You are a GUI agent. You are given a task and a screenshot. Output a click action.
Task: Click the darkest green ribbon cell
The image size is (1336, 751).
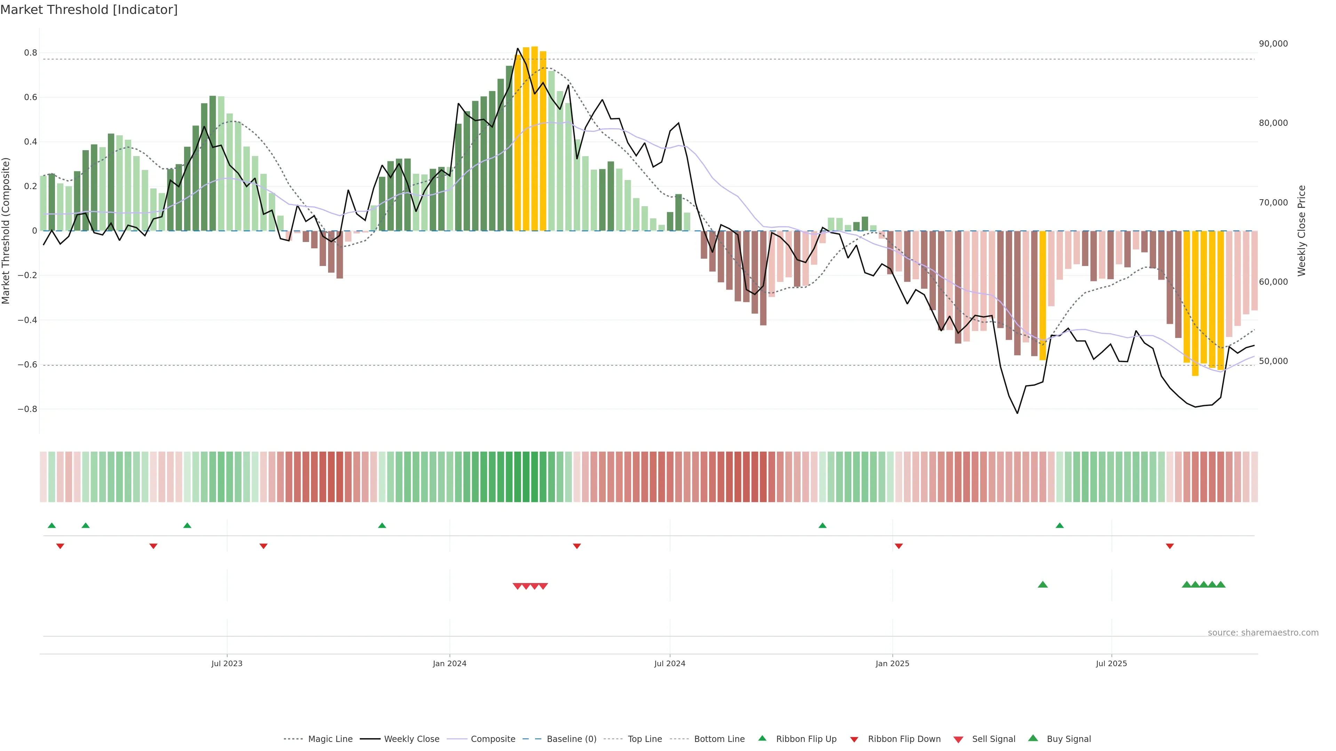pyautogui.click(x=526, y=476)
